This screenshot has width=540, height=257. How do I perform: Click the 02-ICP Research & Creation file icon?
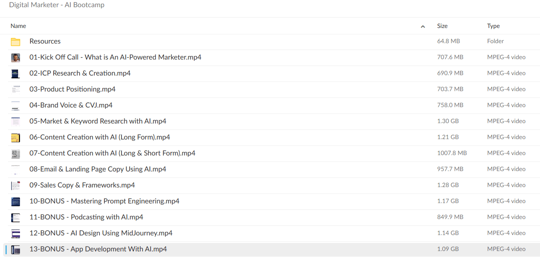[16, 74]
